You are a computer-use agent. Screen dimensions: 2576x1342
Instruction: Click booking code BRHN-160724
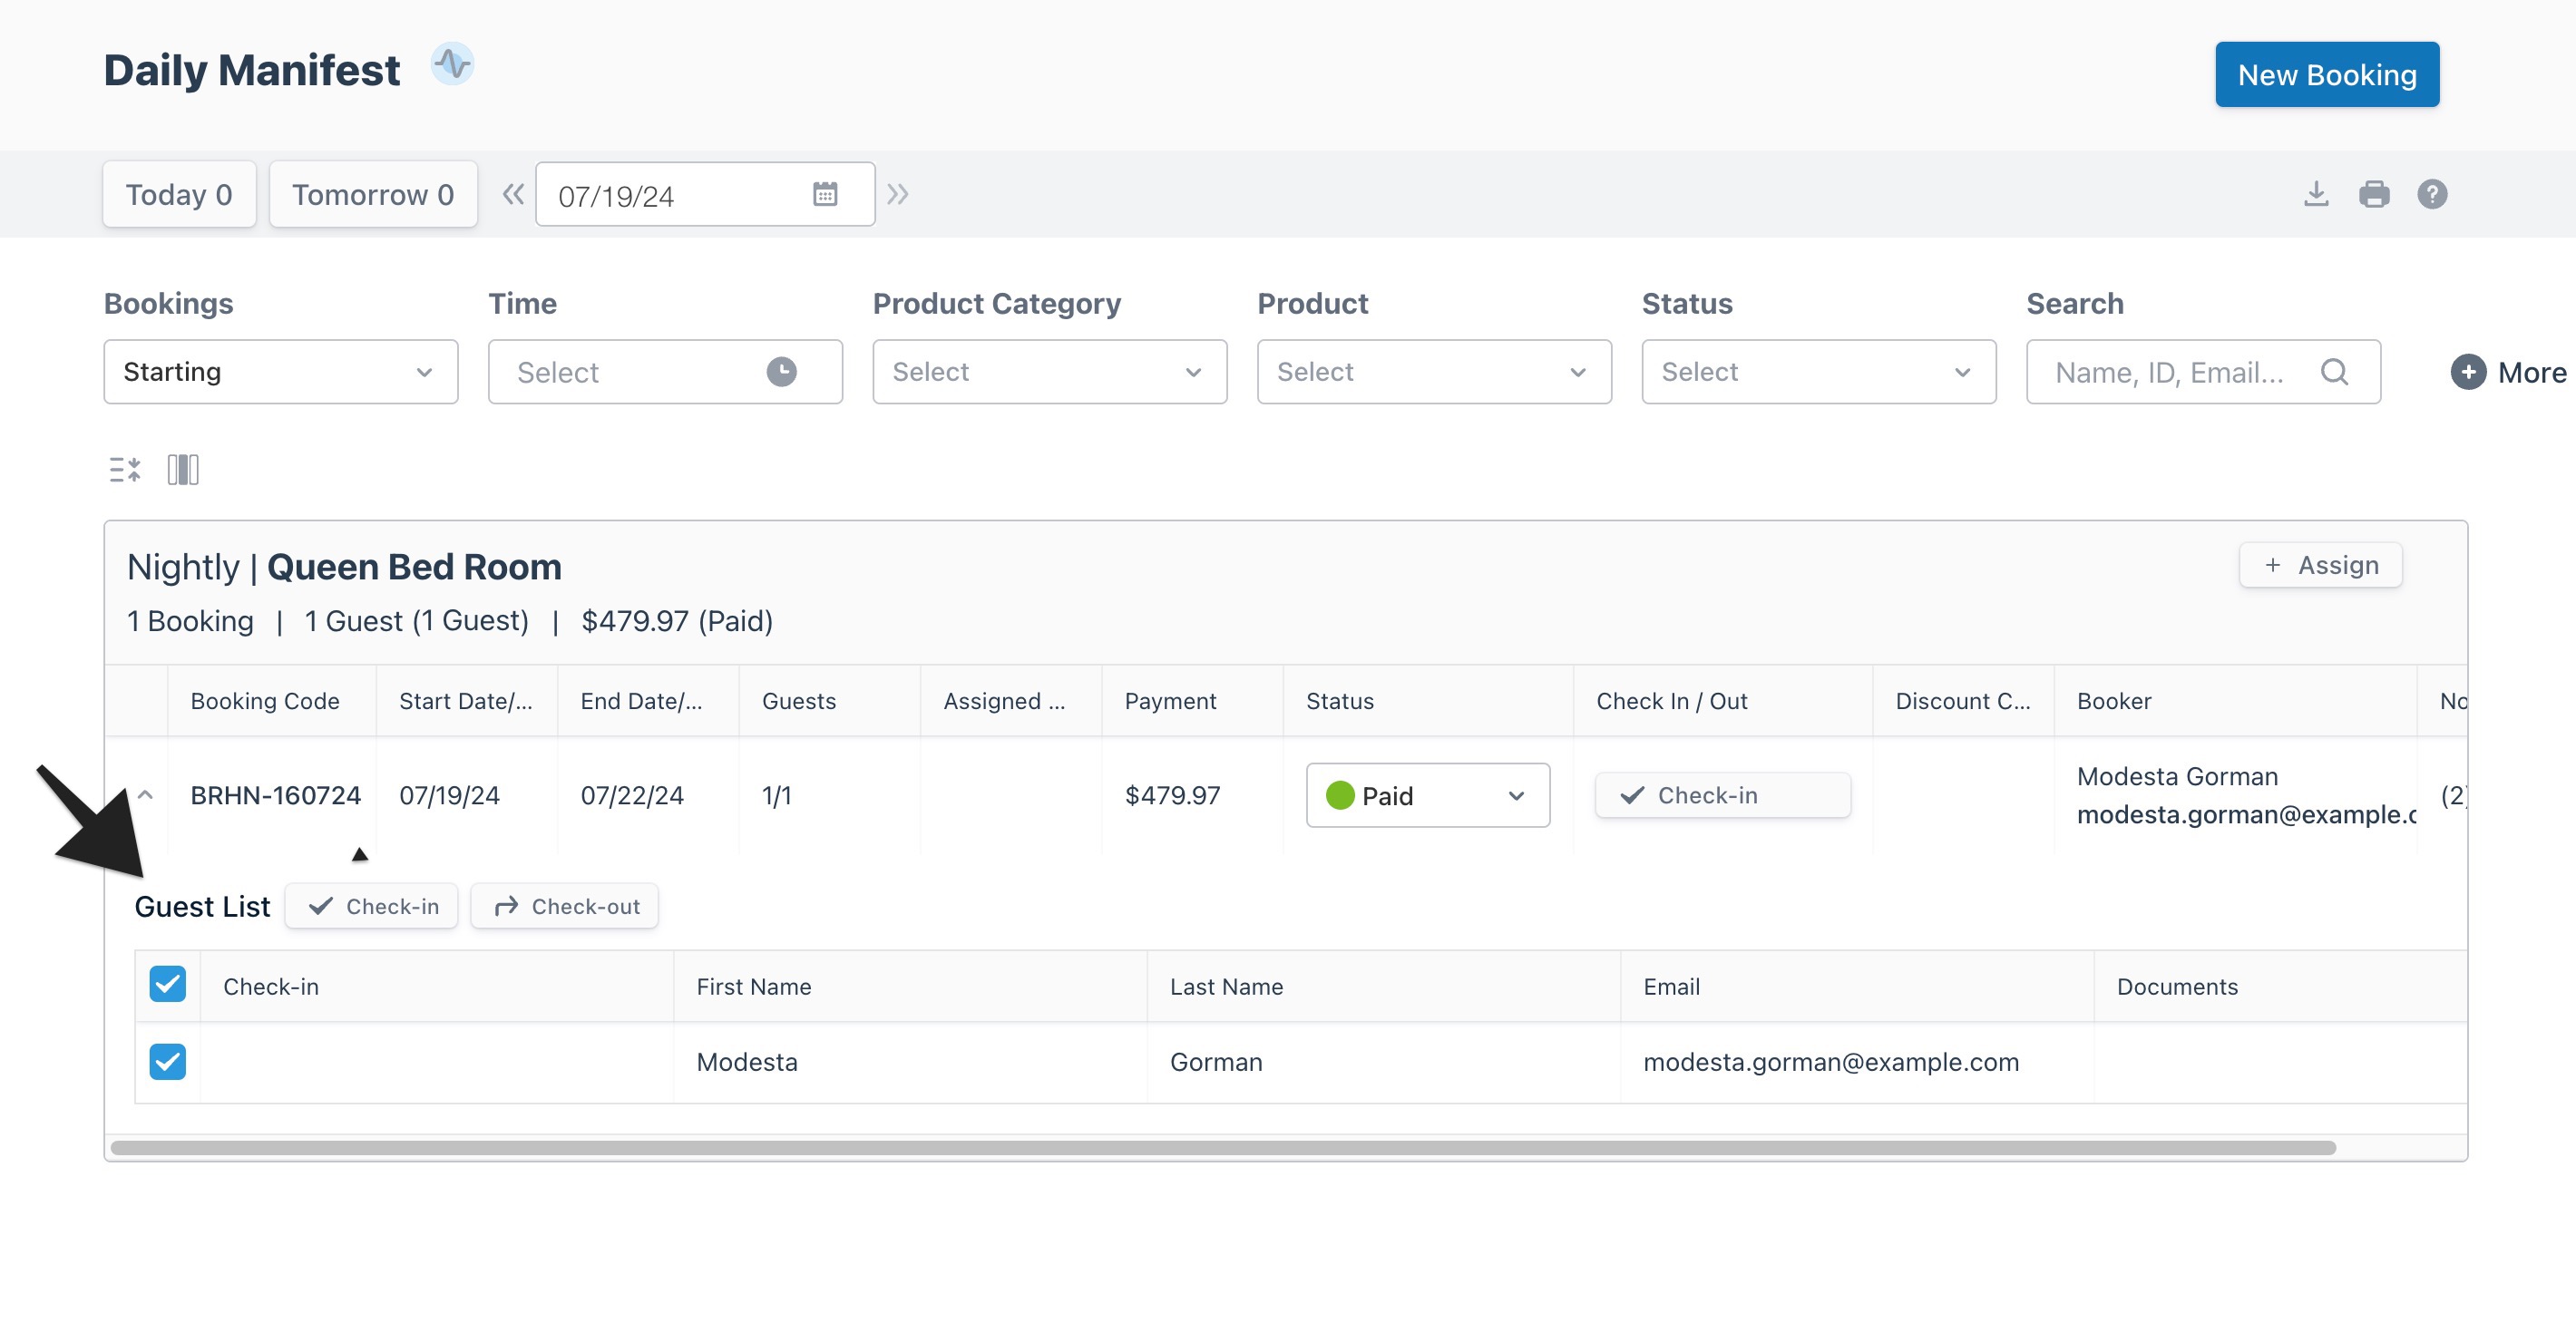coord(275,795)
